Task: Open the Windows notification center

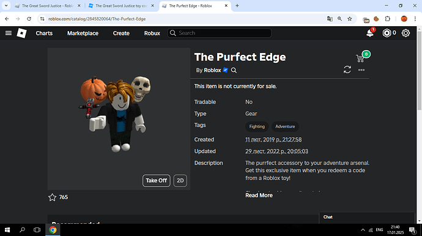Action: [x=412, y=230]
